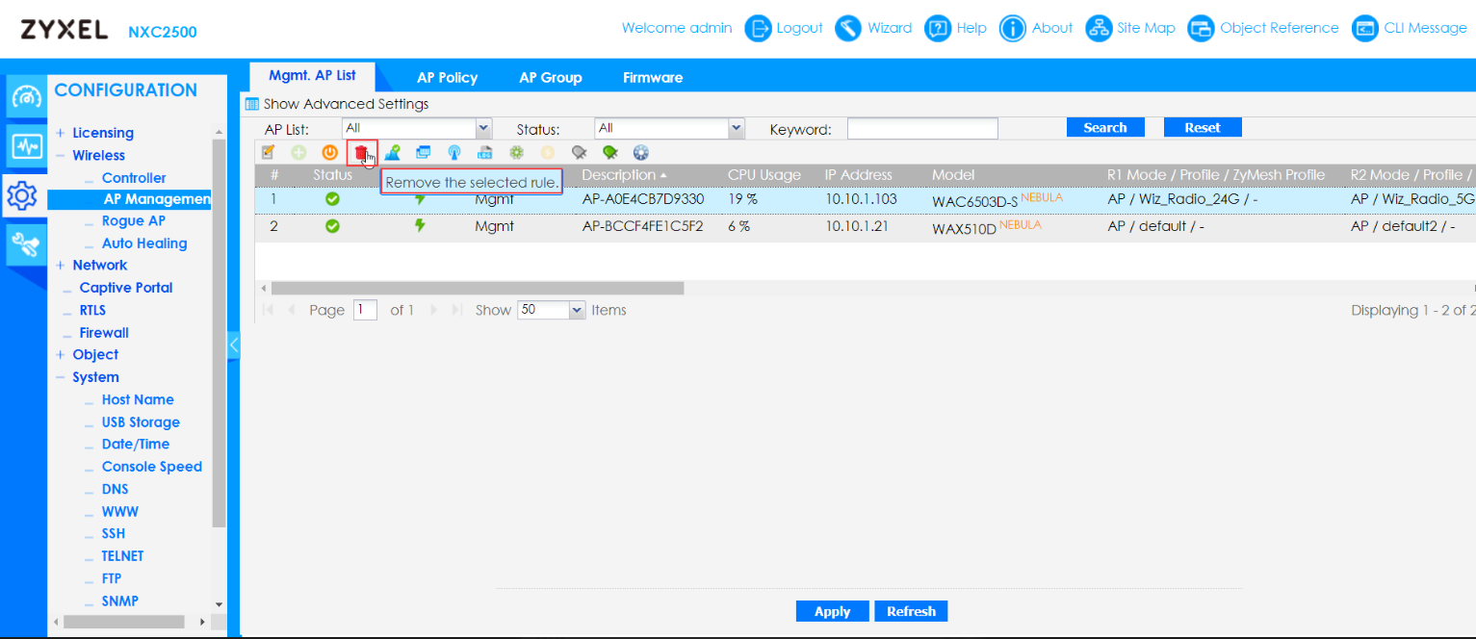Click the Apply button
Image resolution: width=1476 pixels, height=639 pixels.
pos(832,611)
